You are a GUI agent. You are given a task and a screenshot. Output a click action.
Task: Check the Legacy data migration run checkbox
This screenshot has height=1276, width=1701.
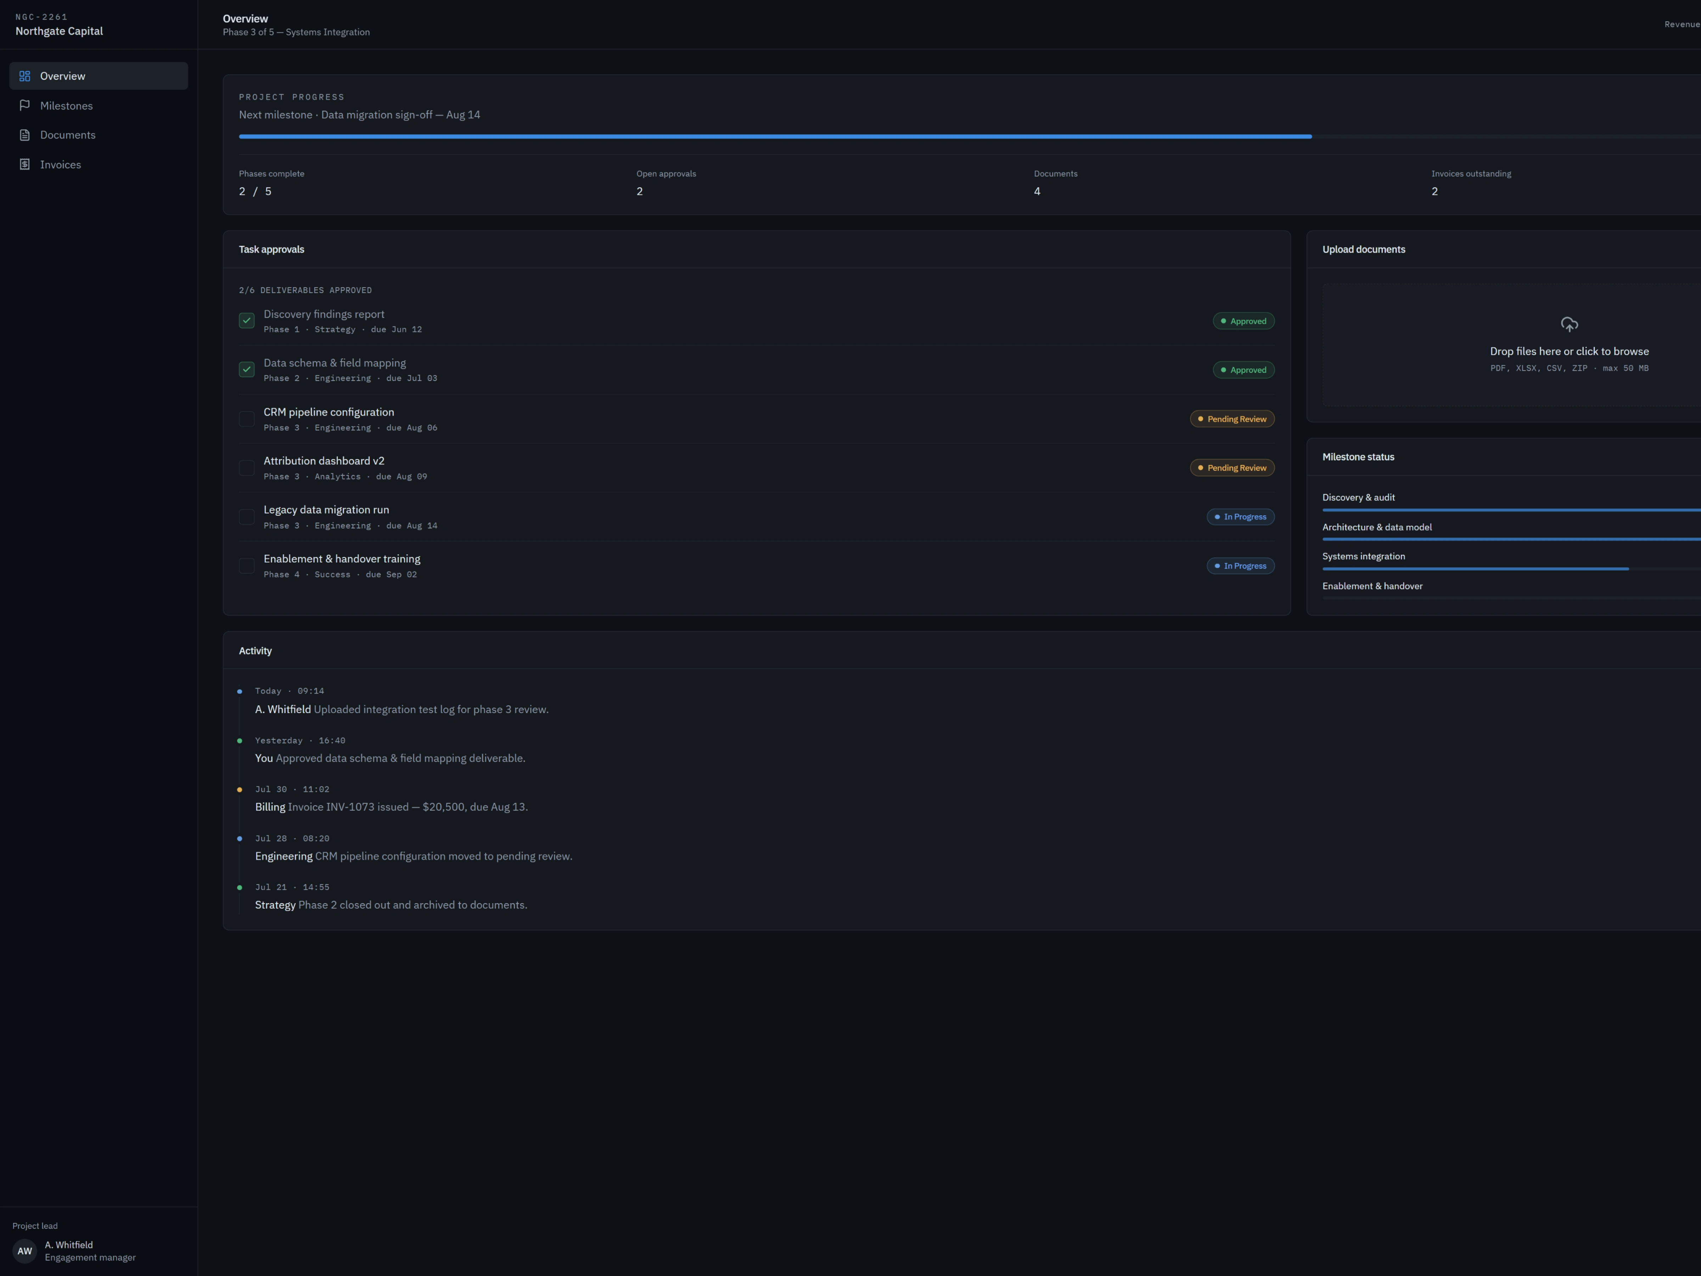point(247,517)
